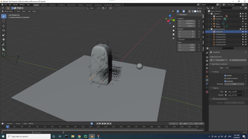Select the Transform tool
The width and height of the screenshot is (248, 139).
pos(4,40)
